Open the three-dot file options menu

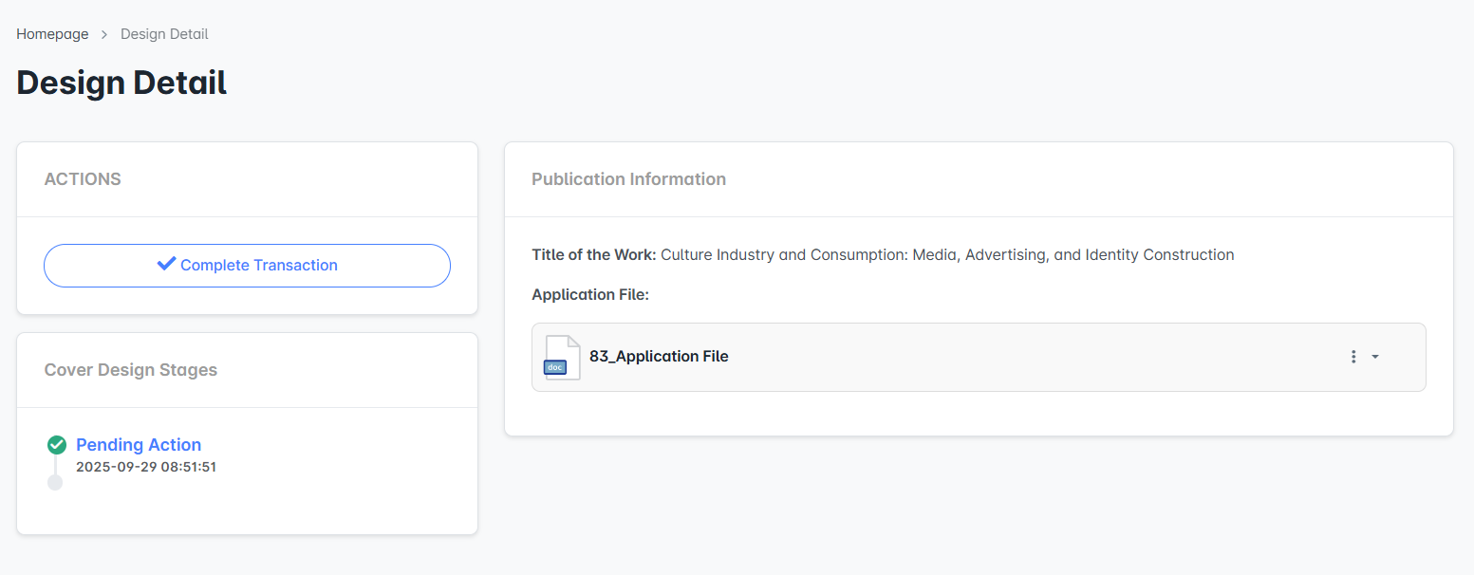[1353, 357]
